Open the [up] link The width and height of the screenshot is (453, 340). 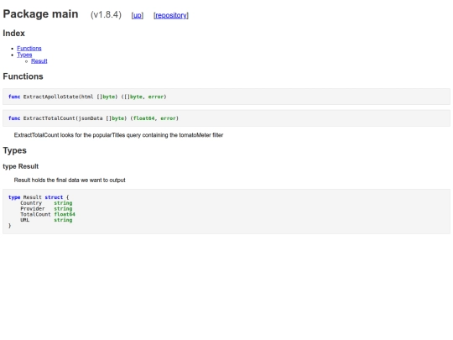[x=138, y=15]
